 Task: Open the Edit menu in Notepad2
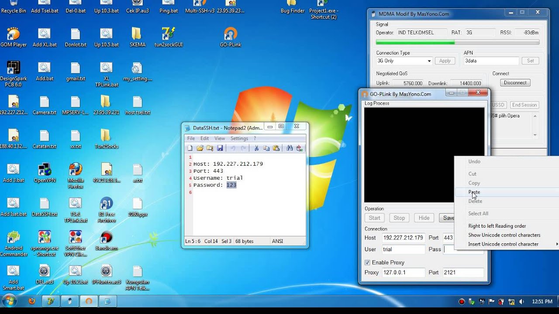click(204, 138)
